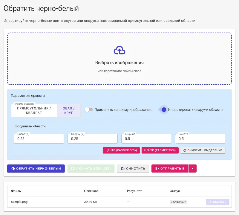The width and height of the screenshot is (239, 215).
Task: Click the 'В очереди' status badge
Action: [178, 202]
